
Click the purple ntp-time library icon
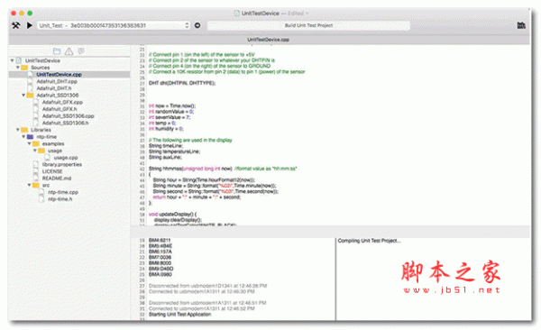(31, 137)
